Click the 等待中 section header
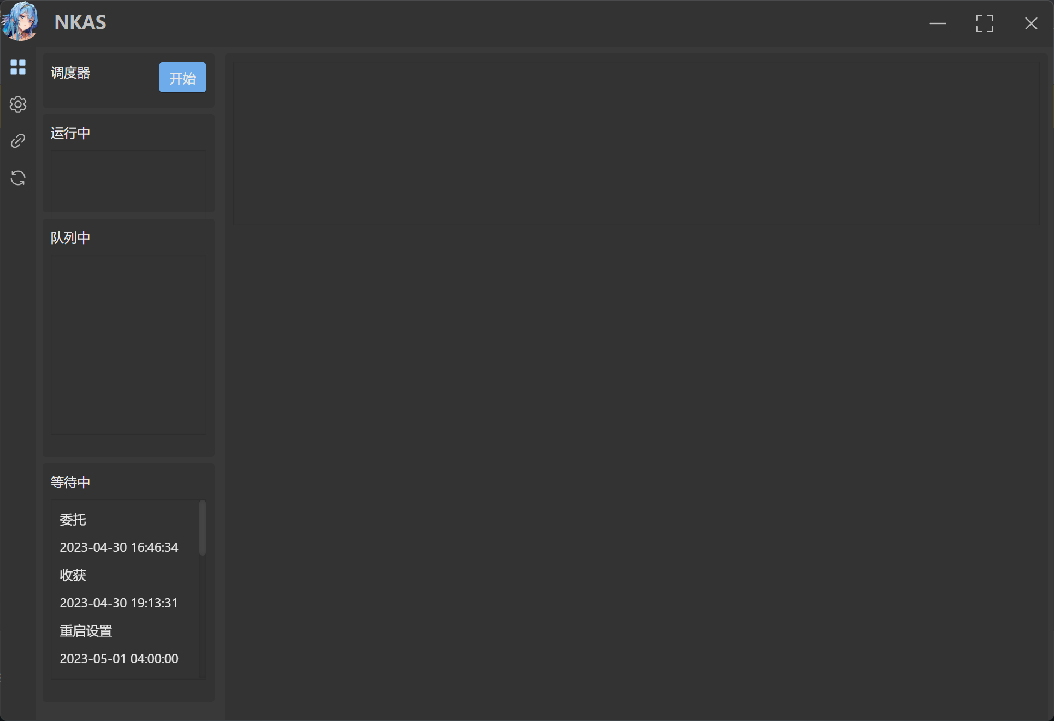 (x=70, y=482)
